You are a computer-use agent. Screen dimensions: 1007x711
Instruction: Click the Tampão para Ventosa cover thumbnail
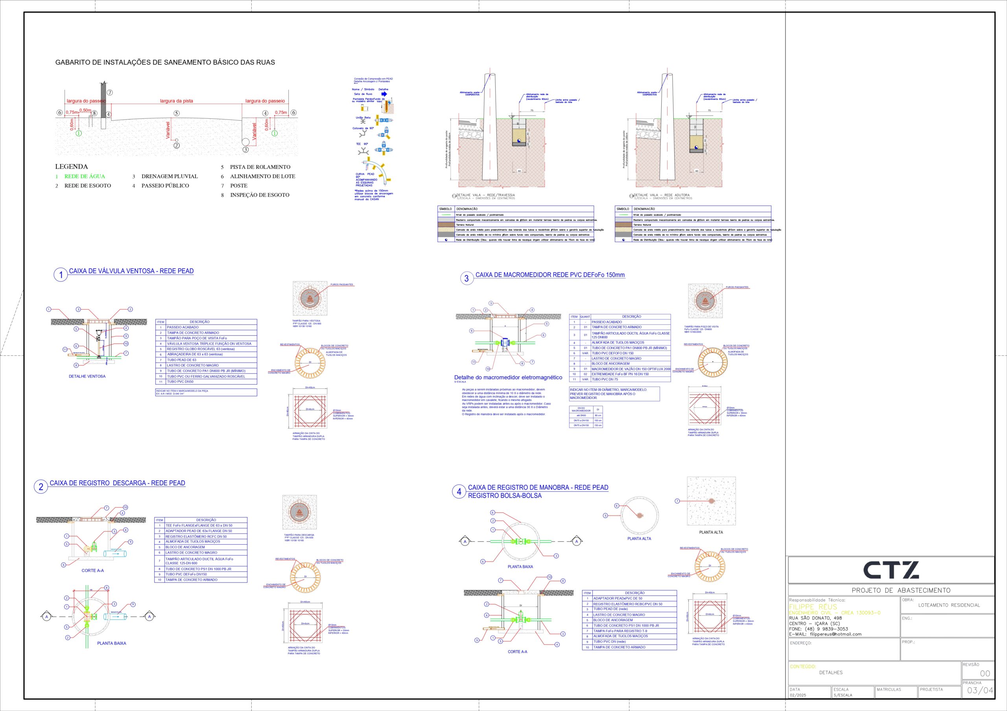pos(310,299)
